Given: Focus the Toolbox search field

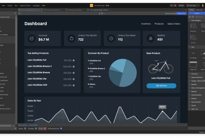Looking at the screenshot, I should (x=200, y=17).
